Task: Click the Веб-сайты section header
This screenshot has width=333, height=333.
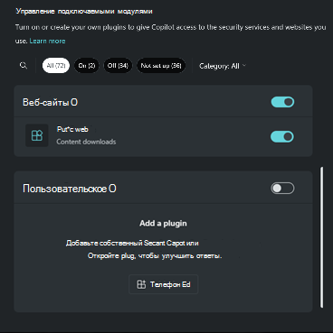Action: point(50,102)
